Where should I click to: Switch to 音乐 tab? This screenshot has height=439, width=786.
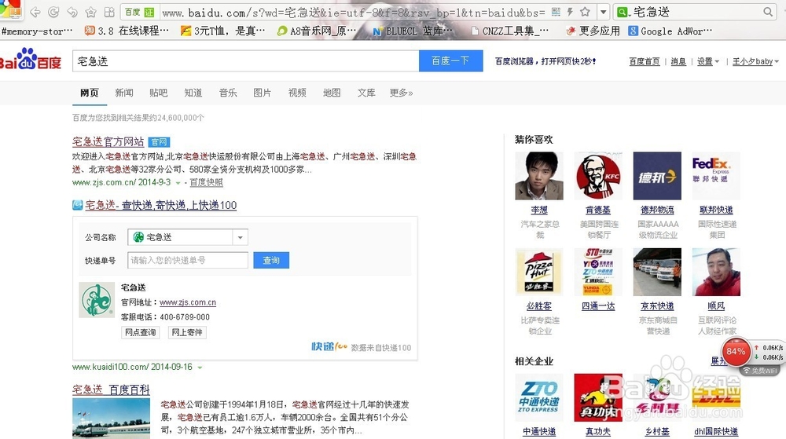coord(228,93)
